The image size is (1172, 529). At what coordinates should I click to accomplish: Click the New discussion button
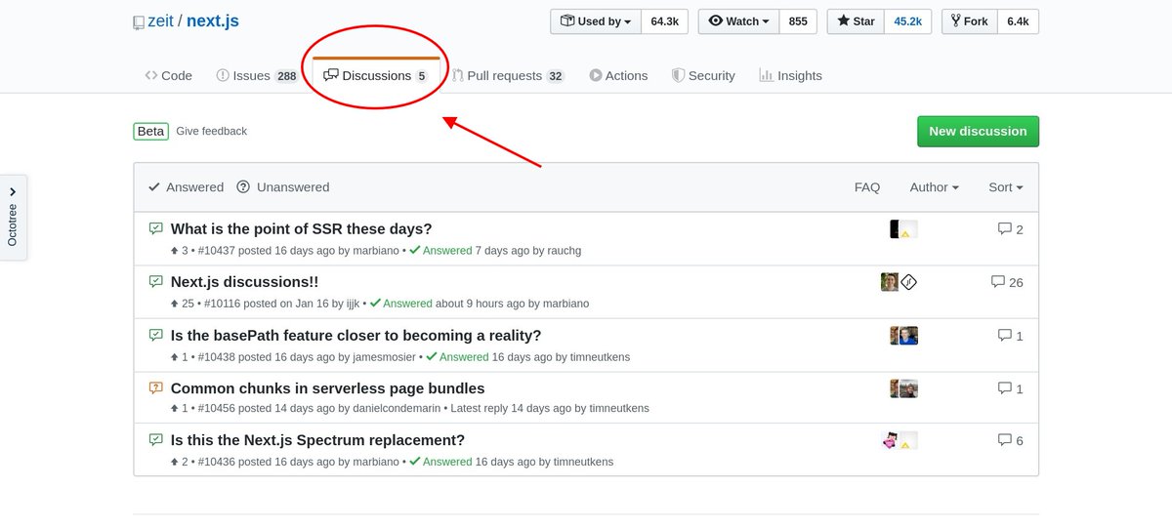pyautogui.click(x=978, y=131)
